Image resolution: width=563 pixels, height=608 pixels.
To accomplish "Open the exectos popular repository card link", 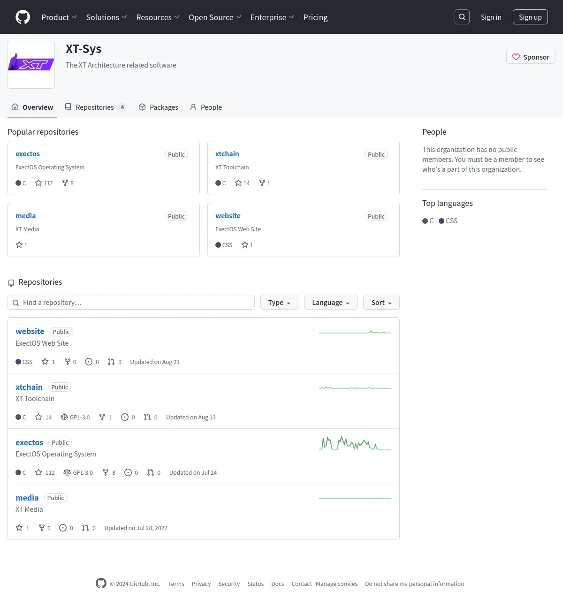I will coord(28,154).
